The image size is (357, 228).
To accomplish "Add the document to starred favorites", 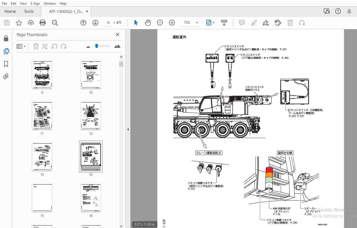I will pyautogui.click(x=19, y=23).
